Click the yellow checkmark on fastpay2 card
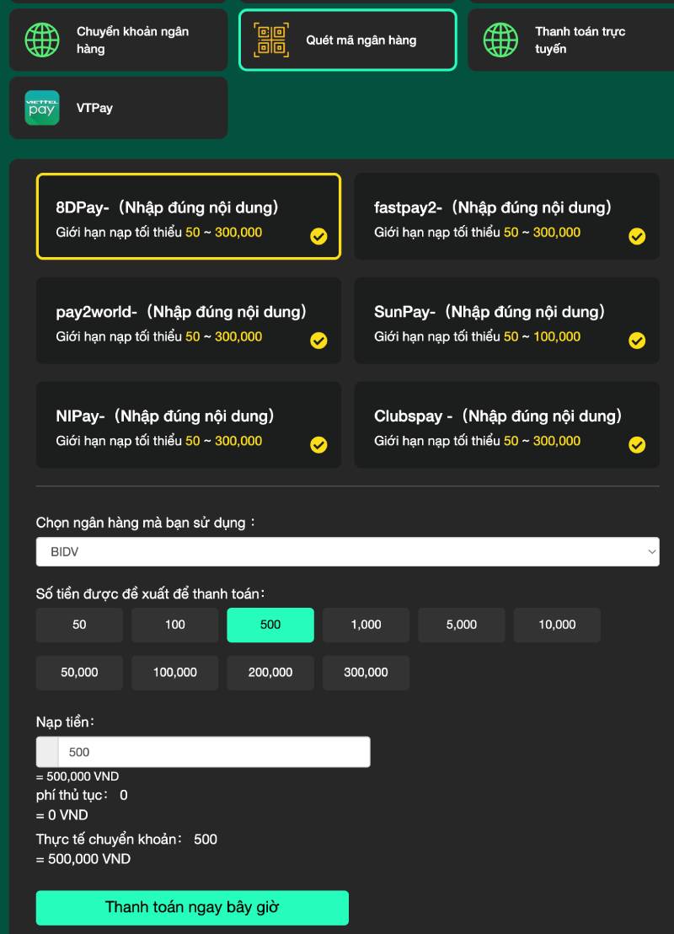The image size is (674, 934). point(637,237)
